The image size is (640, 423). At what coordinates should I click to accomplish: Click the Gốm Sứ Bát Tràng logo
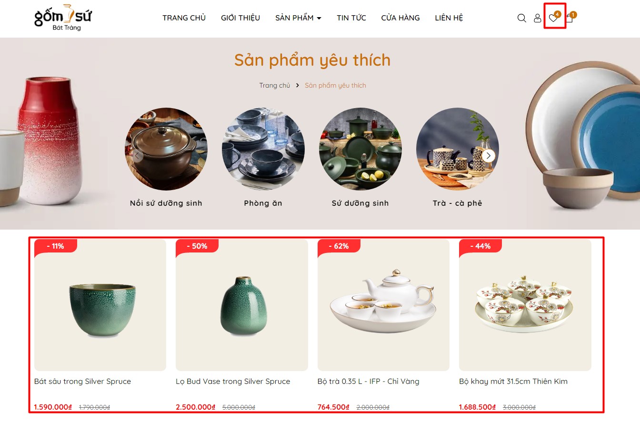pyautogui.click(x=63, y=18)
